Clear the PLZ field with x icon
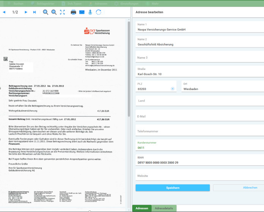The width and height of the screenshot is (264, 212). [173, 89]
